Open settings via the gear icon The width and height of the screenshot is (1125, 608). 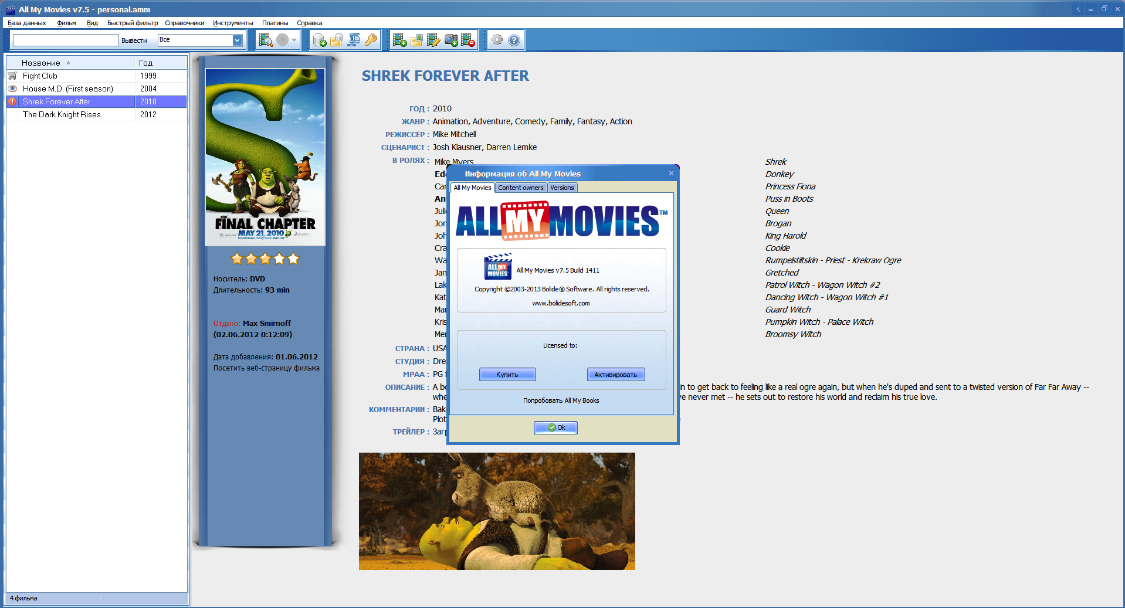497,40
